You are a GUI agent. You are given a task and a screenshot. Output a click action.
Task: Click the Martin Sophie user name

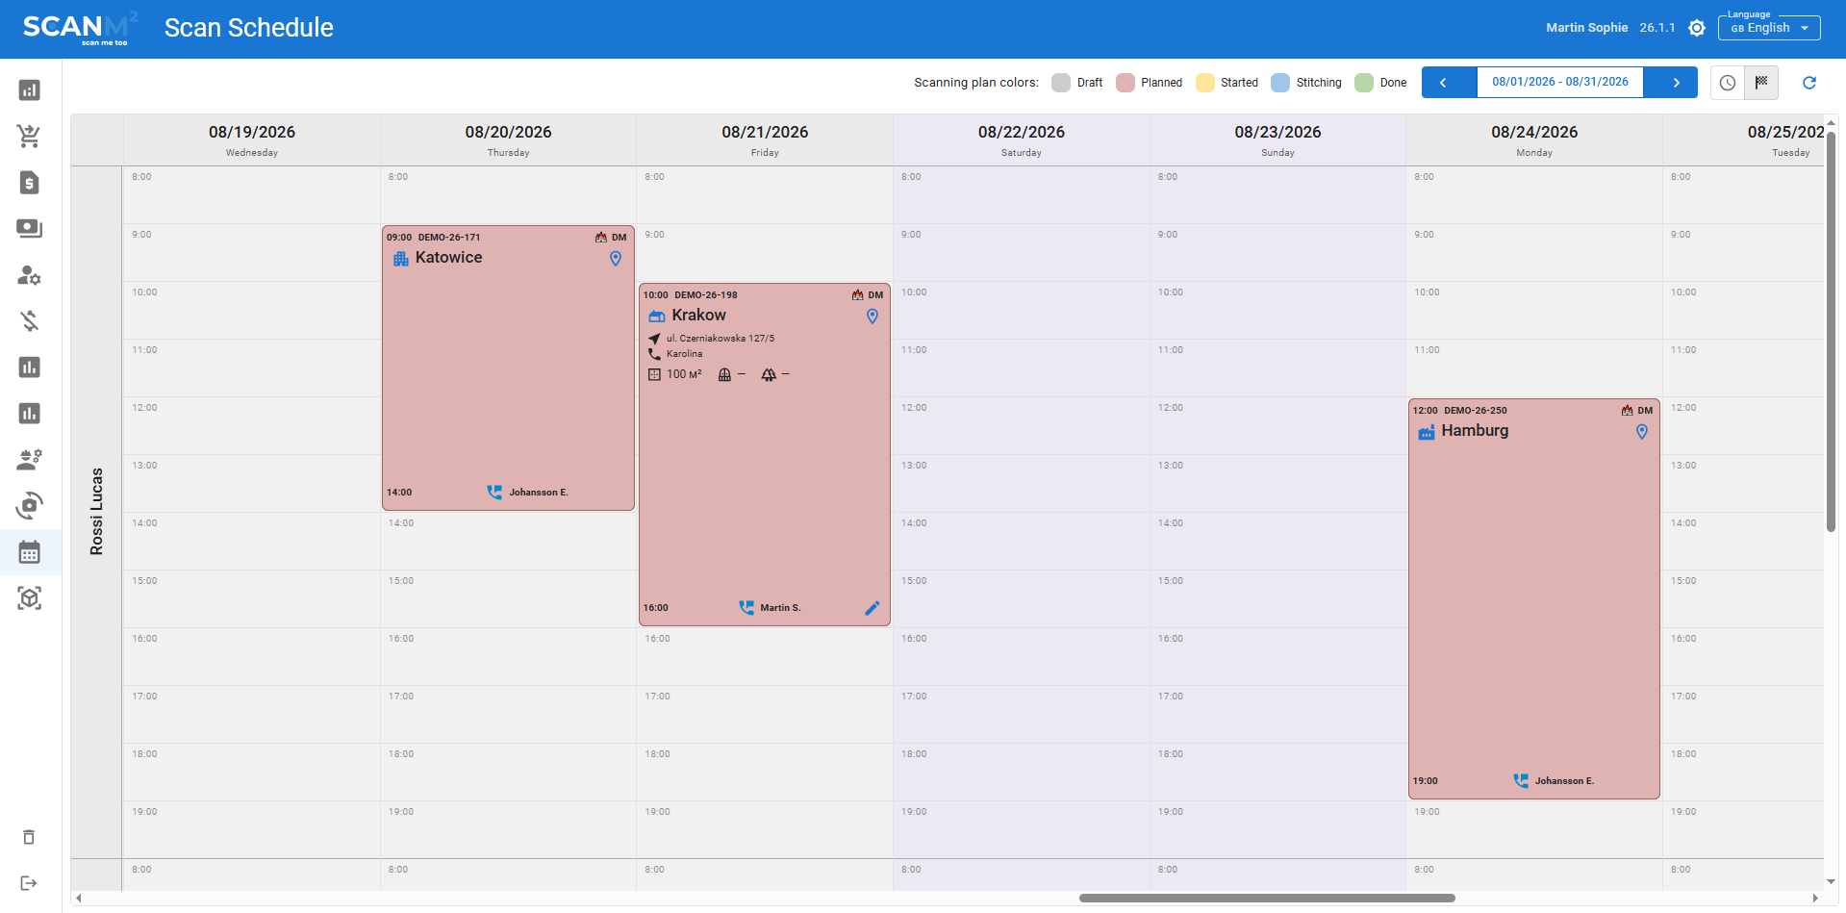(1586, 28)
